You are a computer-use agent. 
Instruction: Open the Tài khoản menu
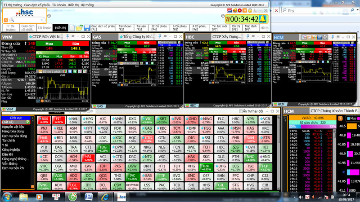(x=59, y=5)
